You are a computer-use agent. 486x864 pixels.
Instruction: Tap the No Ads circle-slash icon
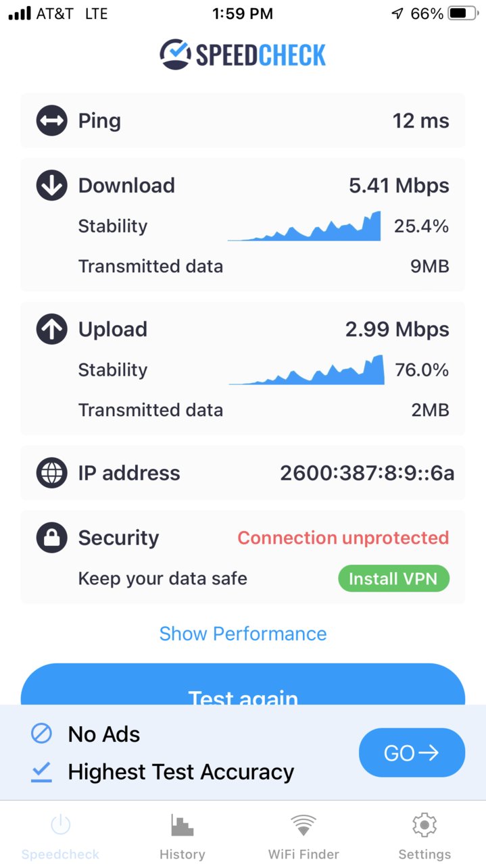coord(42,734)
